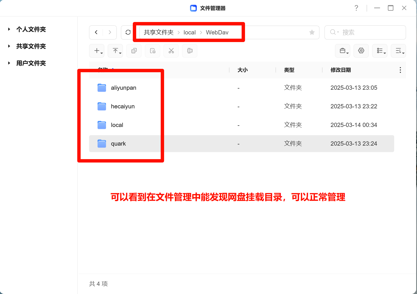
Task: Sort by the 修改日期 column header
Action: coord(341,70)
